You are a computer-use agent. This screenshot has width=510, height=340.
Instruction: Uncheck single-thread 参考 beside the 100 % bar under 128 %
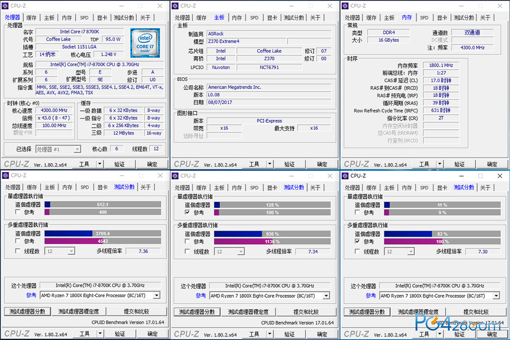[187, 212]
